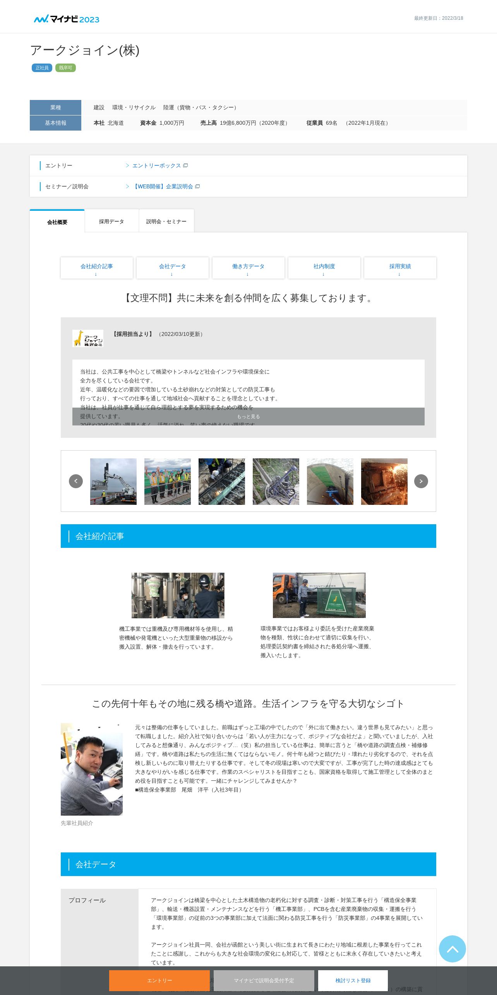Open the sparks cutting work photo
497x995 pixels.
(x=384, y=482)
